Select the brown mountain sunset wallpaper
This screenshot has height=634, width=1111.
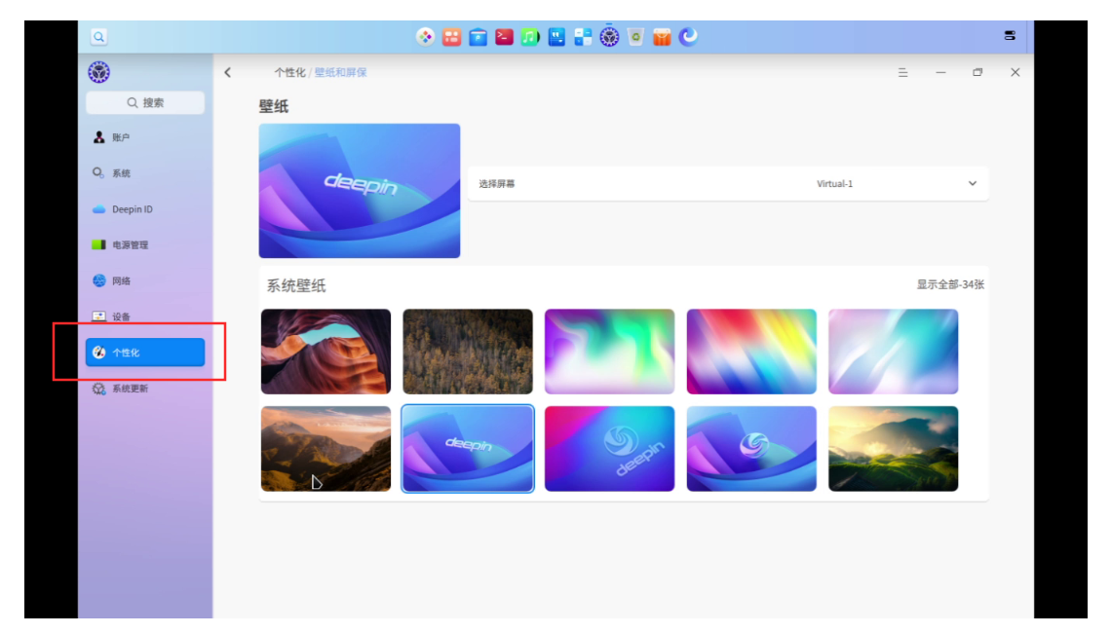tap(326, 448)
